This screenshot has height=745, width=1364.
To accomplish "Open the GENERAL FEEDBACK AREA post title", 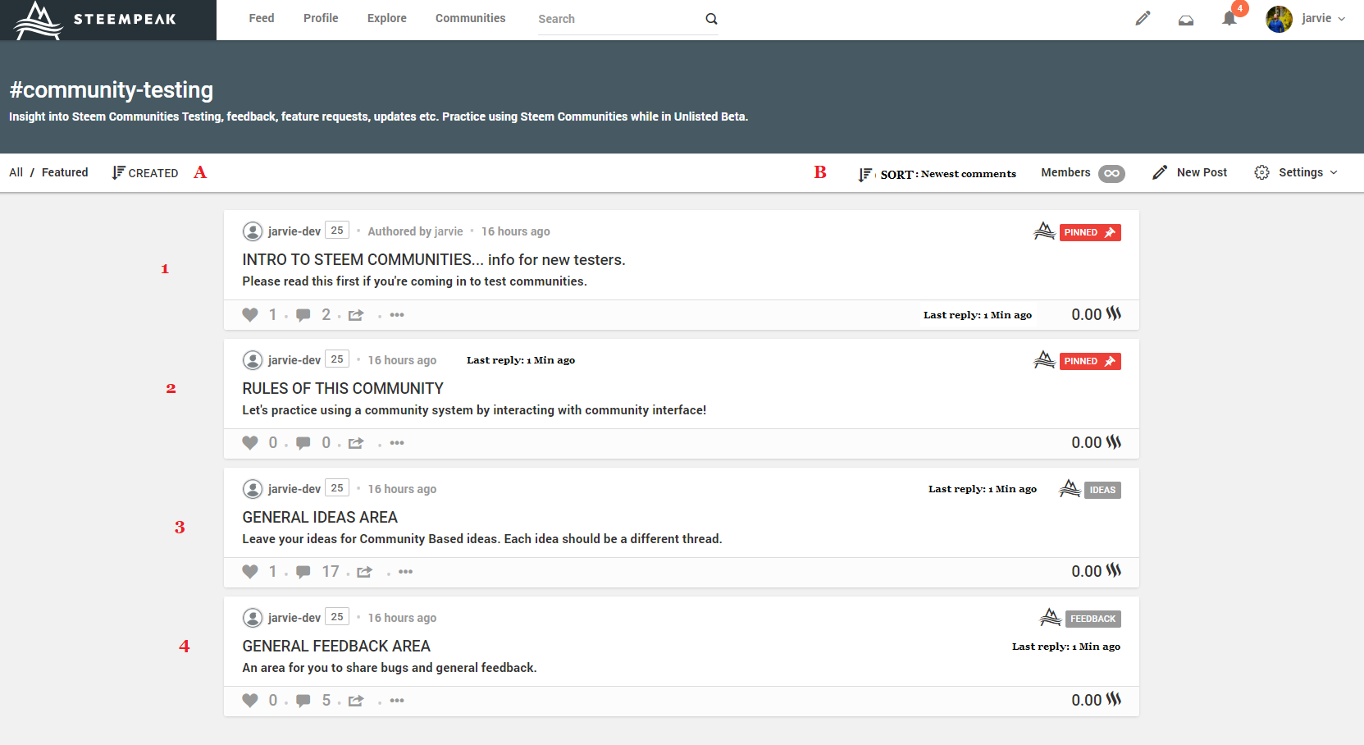I will click(336, 647).
